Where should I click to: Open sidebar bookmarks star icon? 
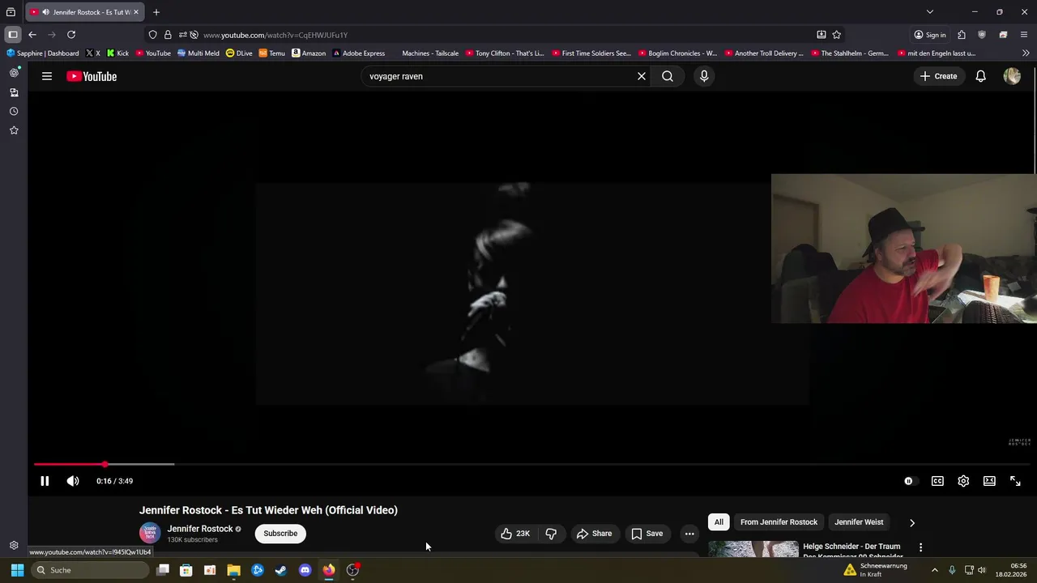[14, 130]
